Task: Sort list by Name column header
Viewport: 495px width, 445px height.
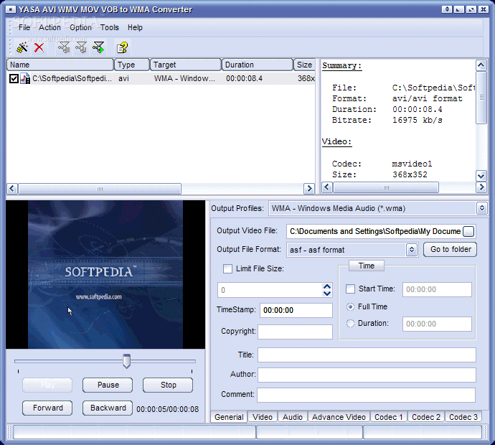Action: (60, 65)
